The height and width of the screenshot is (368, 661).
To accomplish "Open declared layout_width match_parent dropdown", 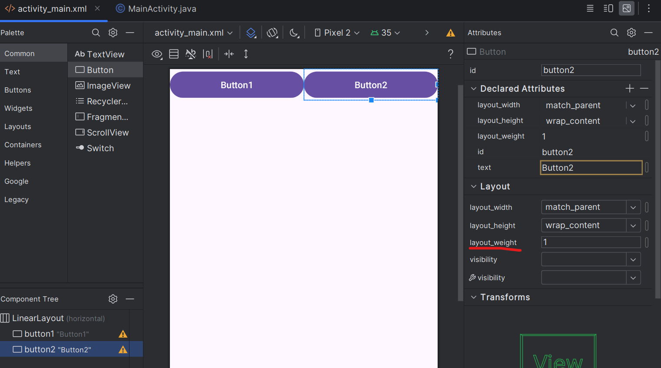I will (x=633, y=106).
